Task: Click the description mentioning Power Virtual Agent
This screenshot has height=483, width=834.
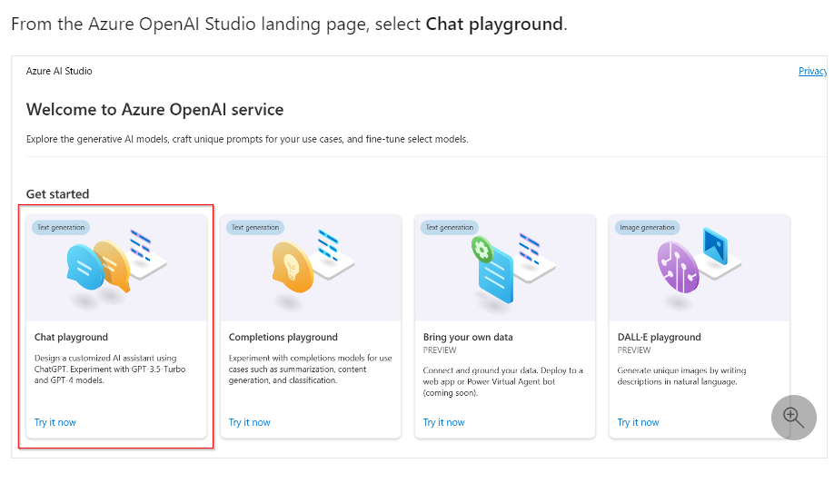Action: pyautogui.click(x=502, y=381)
